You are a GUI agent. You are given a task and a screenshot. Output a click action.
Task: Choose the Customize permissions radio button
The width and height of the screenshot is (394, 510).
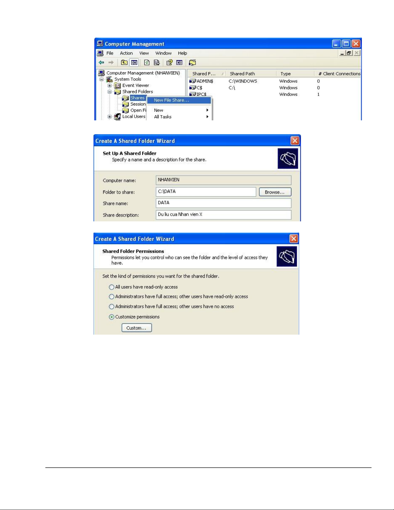[112, 317]
